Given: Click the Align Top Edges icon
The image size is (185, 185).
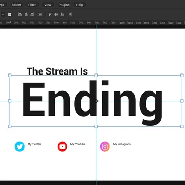Looking at the screenshot, I should (x=50, y=14).
